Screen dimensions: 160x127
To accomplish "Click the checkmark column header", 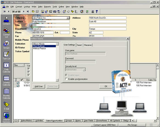I will click(21, 80).
